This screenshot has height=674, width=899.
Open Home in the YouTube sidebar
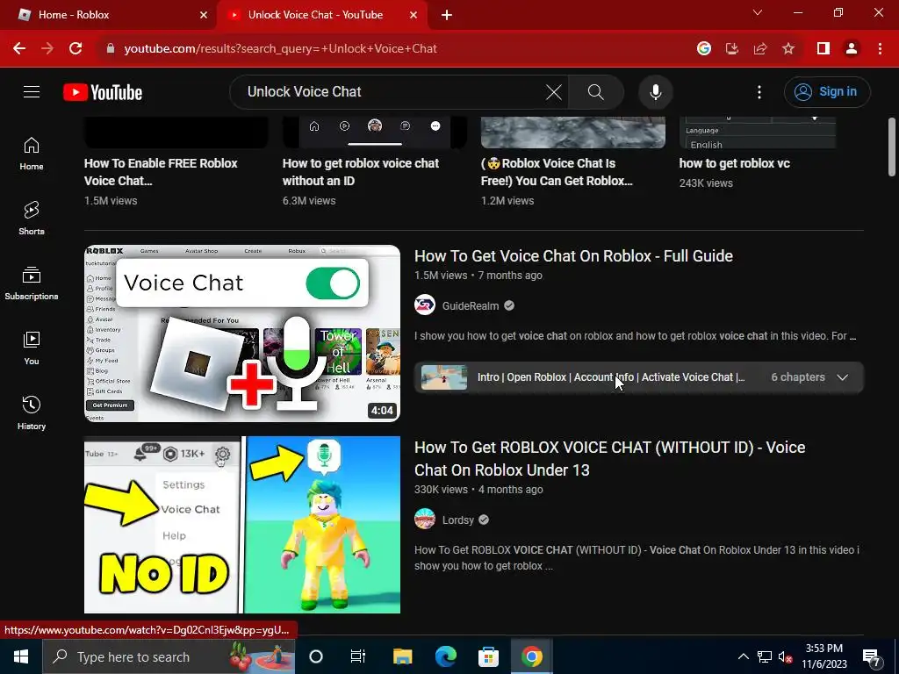click(32, 154)
